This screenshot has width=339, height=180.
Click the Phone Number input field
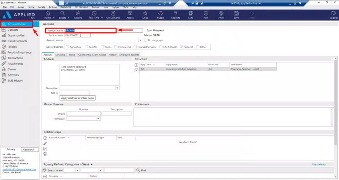[83, 114]
